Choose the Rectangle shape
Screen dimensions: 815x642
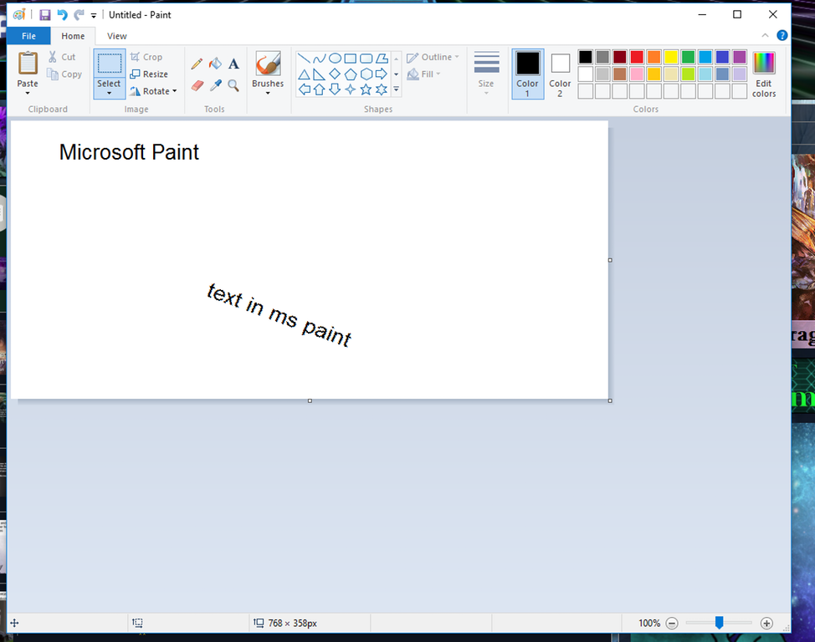point(351,59)
